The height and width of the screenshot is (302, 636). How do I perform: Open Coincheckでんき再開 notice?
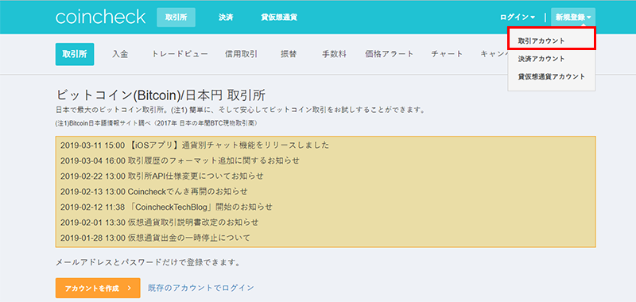pos(153,192)
